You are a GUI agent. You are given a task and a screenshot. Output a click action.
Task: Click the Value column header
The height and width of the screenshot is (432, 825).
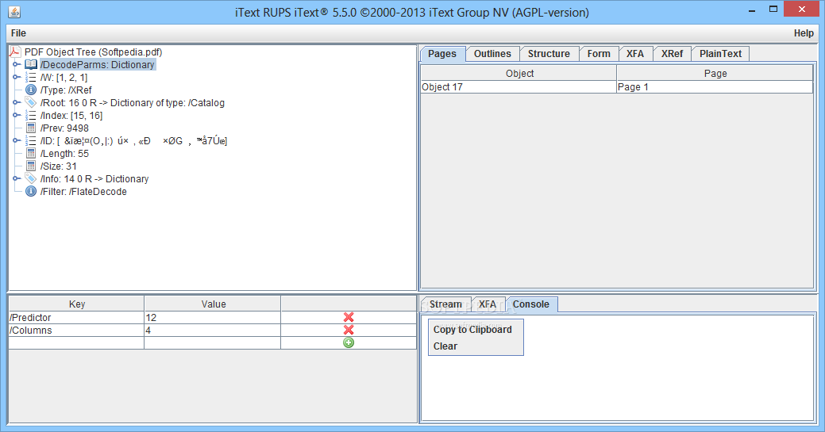pos(213,304)
